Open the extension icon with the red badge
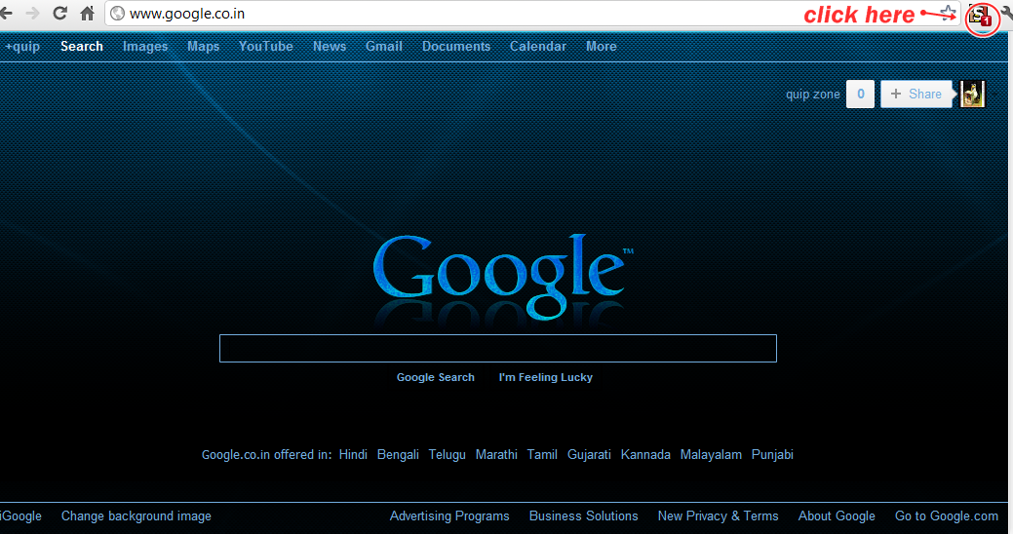Screen dimensions: 1013x534 (982, 16)
